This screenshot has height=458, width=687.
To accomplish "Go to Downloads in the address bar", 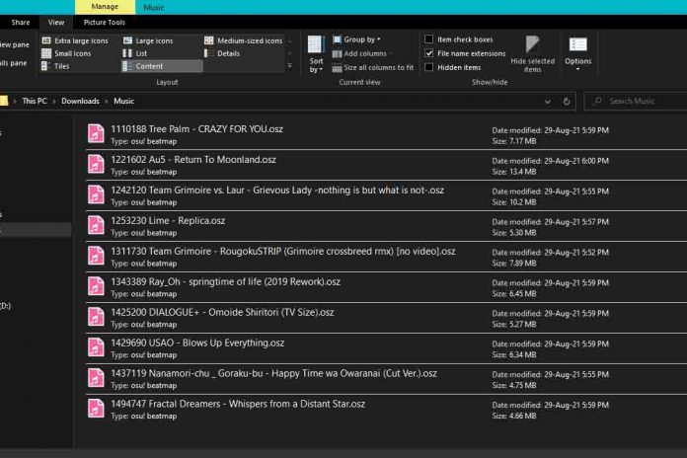I will point(80,102).
